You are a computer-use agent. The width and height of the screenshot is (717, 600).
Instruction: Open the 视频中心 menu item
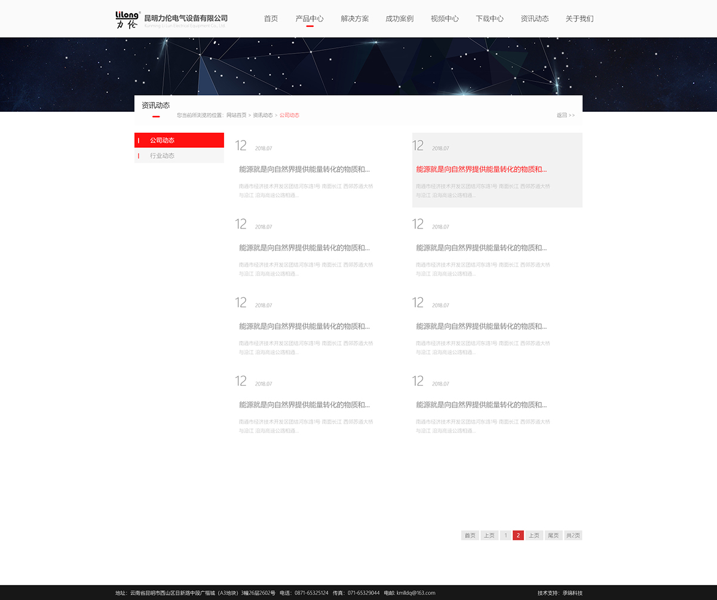(445, 19)
